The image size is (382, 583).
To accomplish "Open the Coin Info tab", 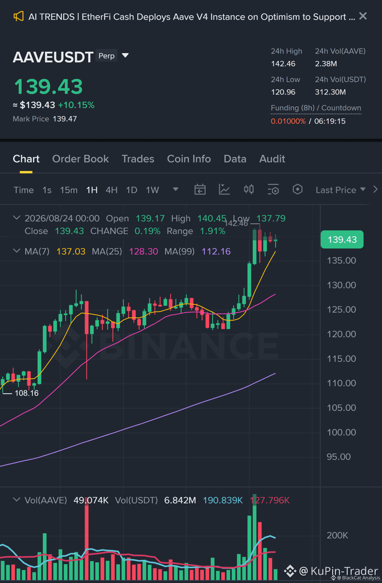I will [x=189, y=159].
